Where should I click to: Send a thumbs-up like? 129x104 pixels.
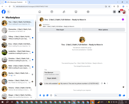(124, 95)
